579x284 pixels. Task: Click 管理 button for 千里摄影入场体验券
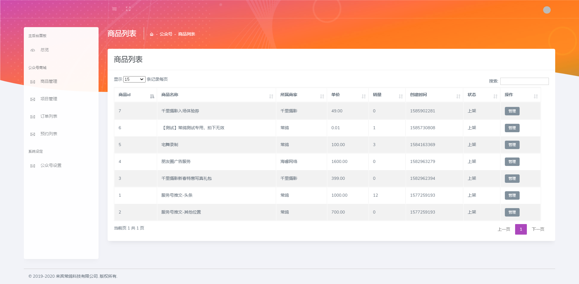[512, 111]
